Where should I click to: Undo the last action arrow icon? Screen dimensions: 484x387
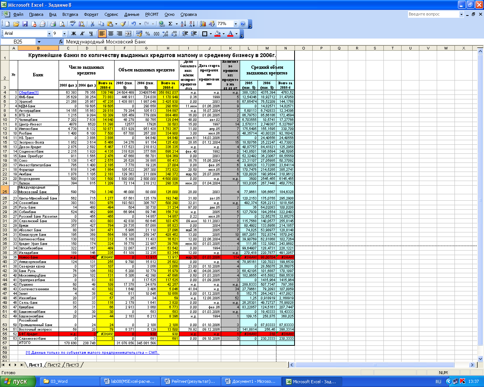click(x=133, y=24)
